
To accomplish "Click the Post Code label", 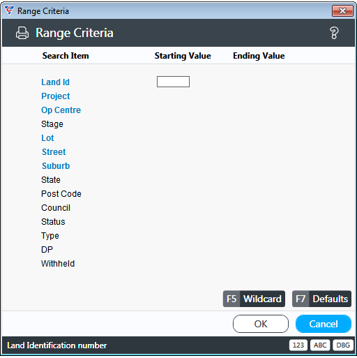I will pyautogui.click(x=61, y=194).
